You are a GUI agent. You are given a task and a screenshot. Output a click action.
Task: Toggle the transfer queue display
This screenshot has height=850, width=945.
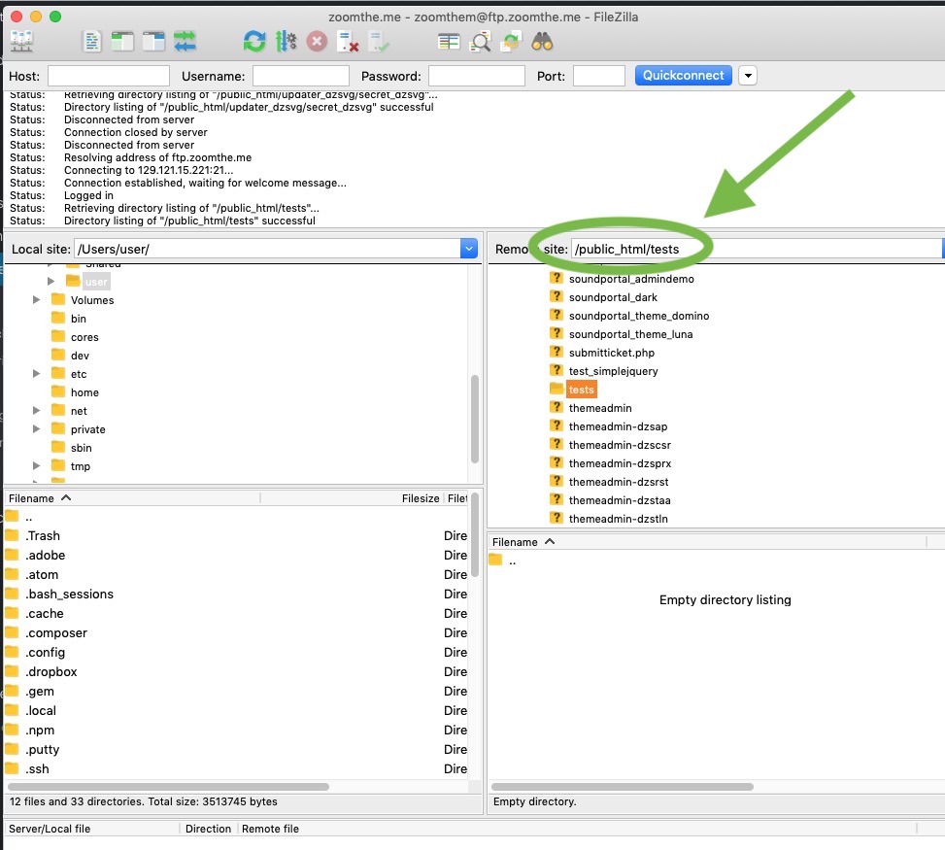(186, 42)
